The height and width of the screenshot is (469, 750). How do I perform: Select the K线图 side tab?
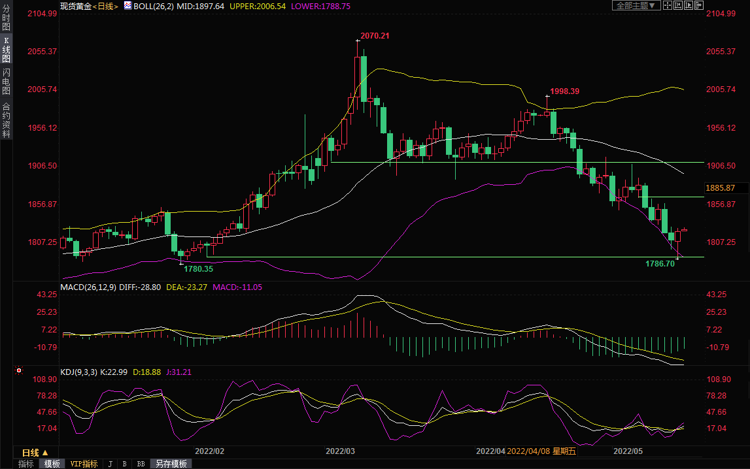(x=6, y=50)
